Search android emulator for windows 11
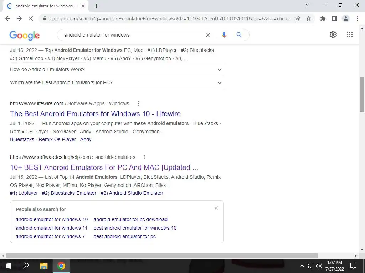Screen dimensions: 365x273 point(51,228)
